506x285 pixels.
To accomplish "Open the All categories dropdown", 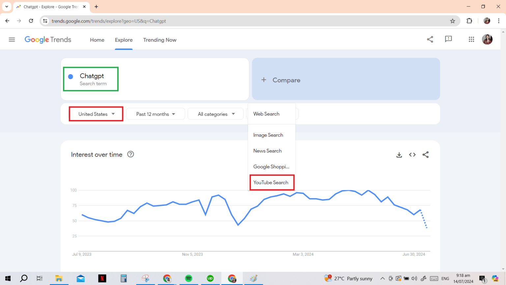I will (x=216, y=114).
